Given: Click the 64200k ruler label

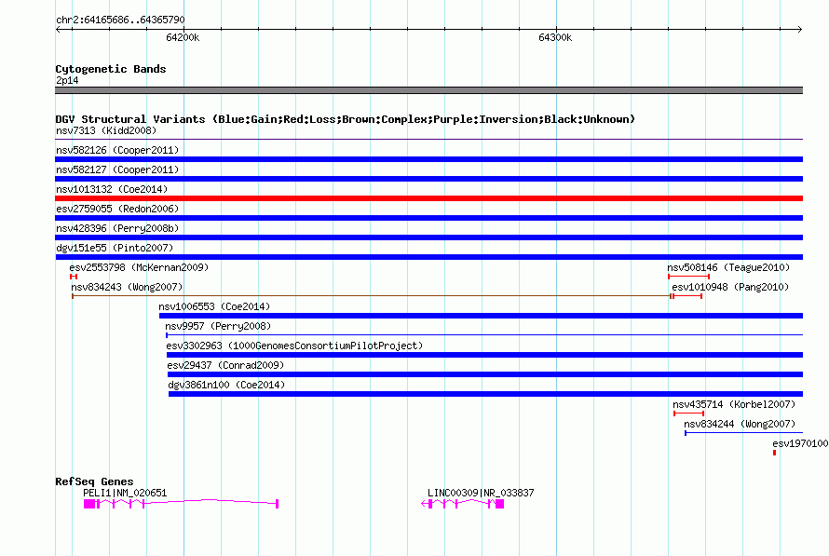Looking at the screenshot, I should (x=183, y=37).
